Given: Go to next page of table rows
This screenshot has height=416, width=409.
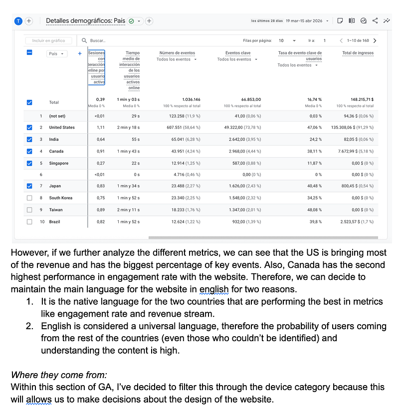Looking at the screenshot, I should click(x=375, y=40).
